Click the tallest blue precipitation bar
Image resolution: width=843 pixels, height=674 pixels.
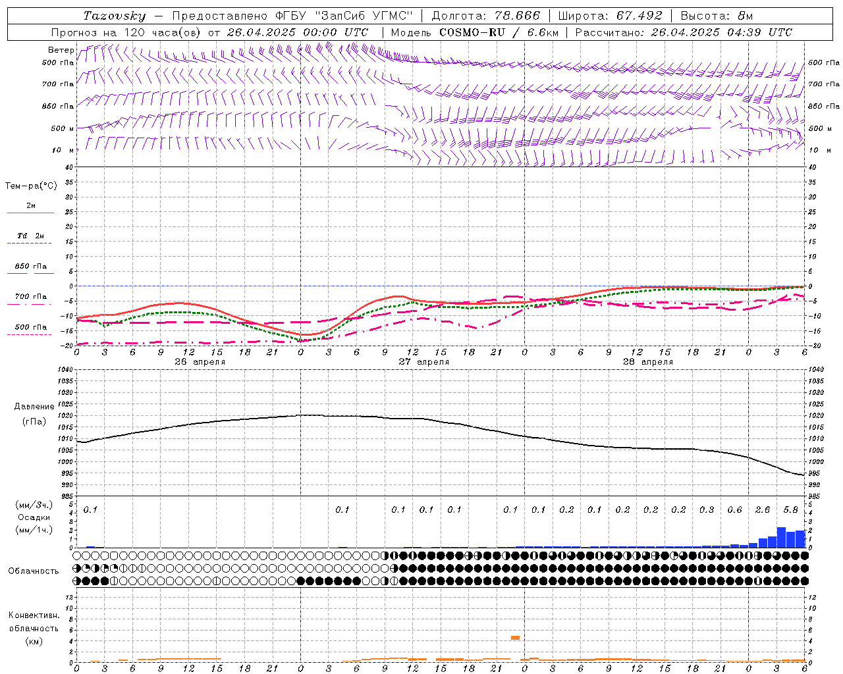(781, 537)
